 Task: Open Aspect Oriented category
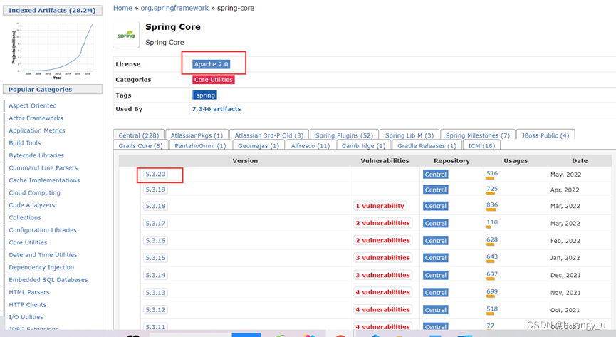(33, 105)
